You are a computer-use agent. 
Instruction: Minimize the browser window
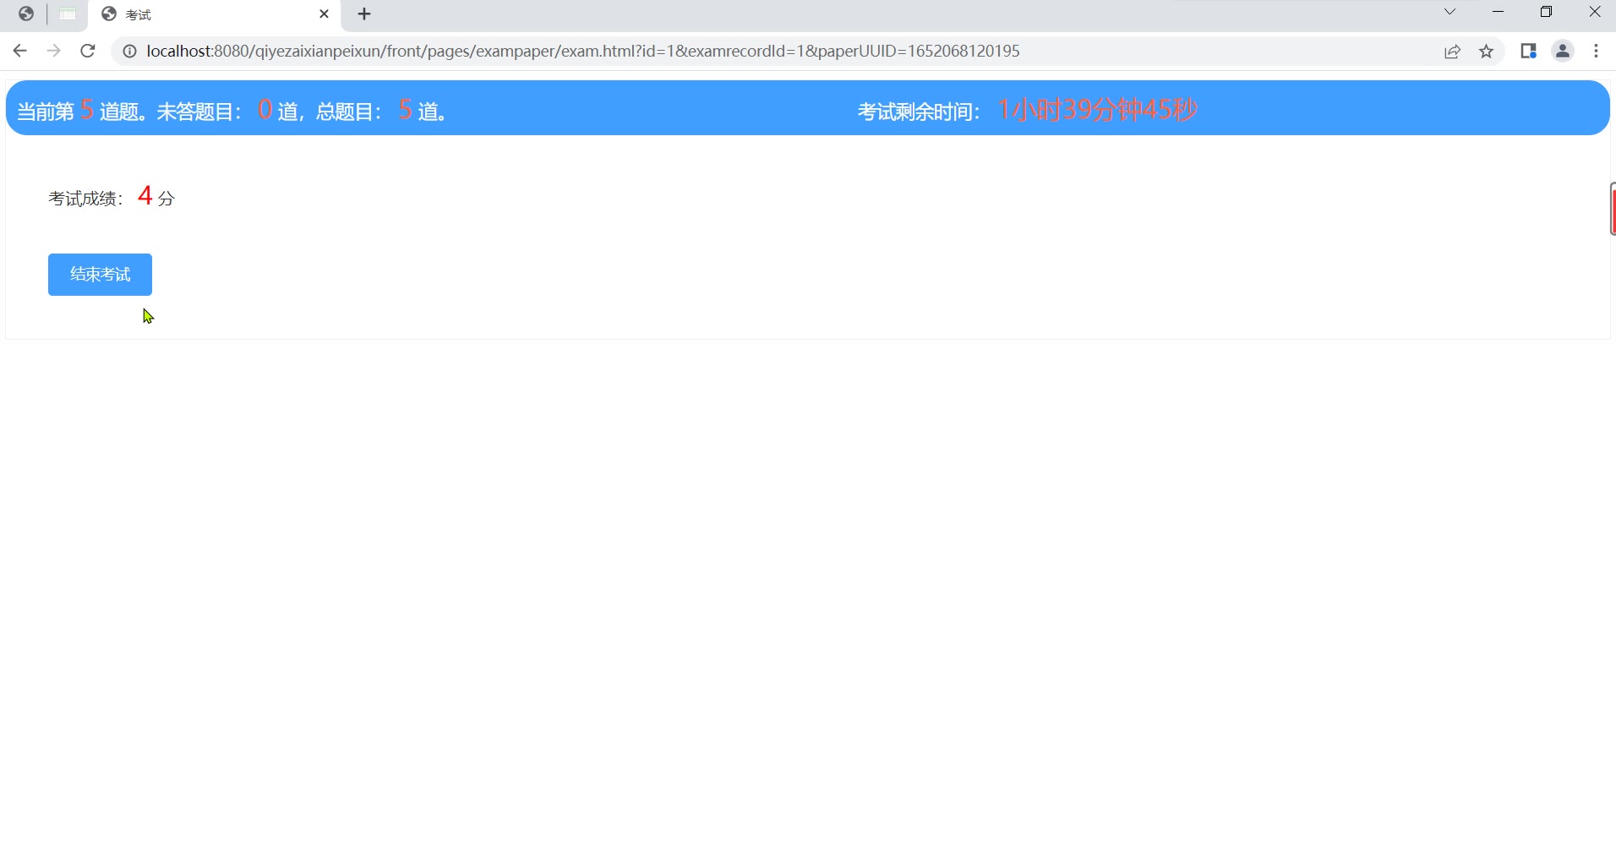[1499, 12]
